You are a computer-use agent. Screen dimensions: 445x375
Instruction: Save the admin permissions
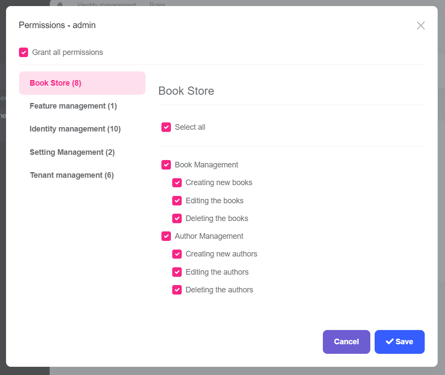(x=399, y=342)
